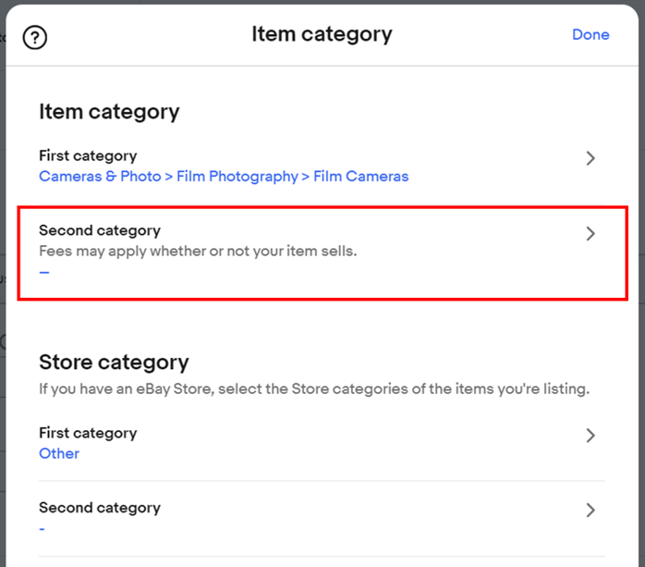
Task: Select the item First category label
Action: pos(88,155)
